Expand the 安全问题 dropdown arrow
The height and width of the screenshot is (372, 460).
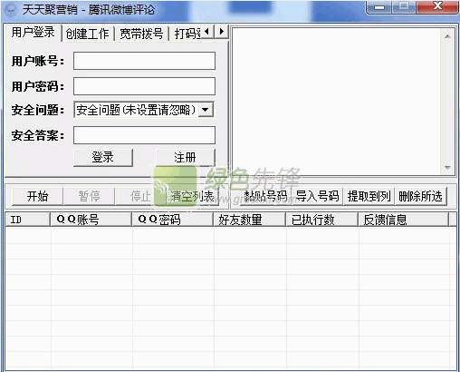[x=206, y=110]
